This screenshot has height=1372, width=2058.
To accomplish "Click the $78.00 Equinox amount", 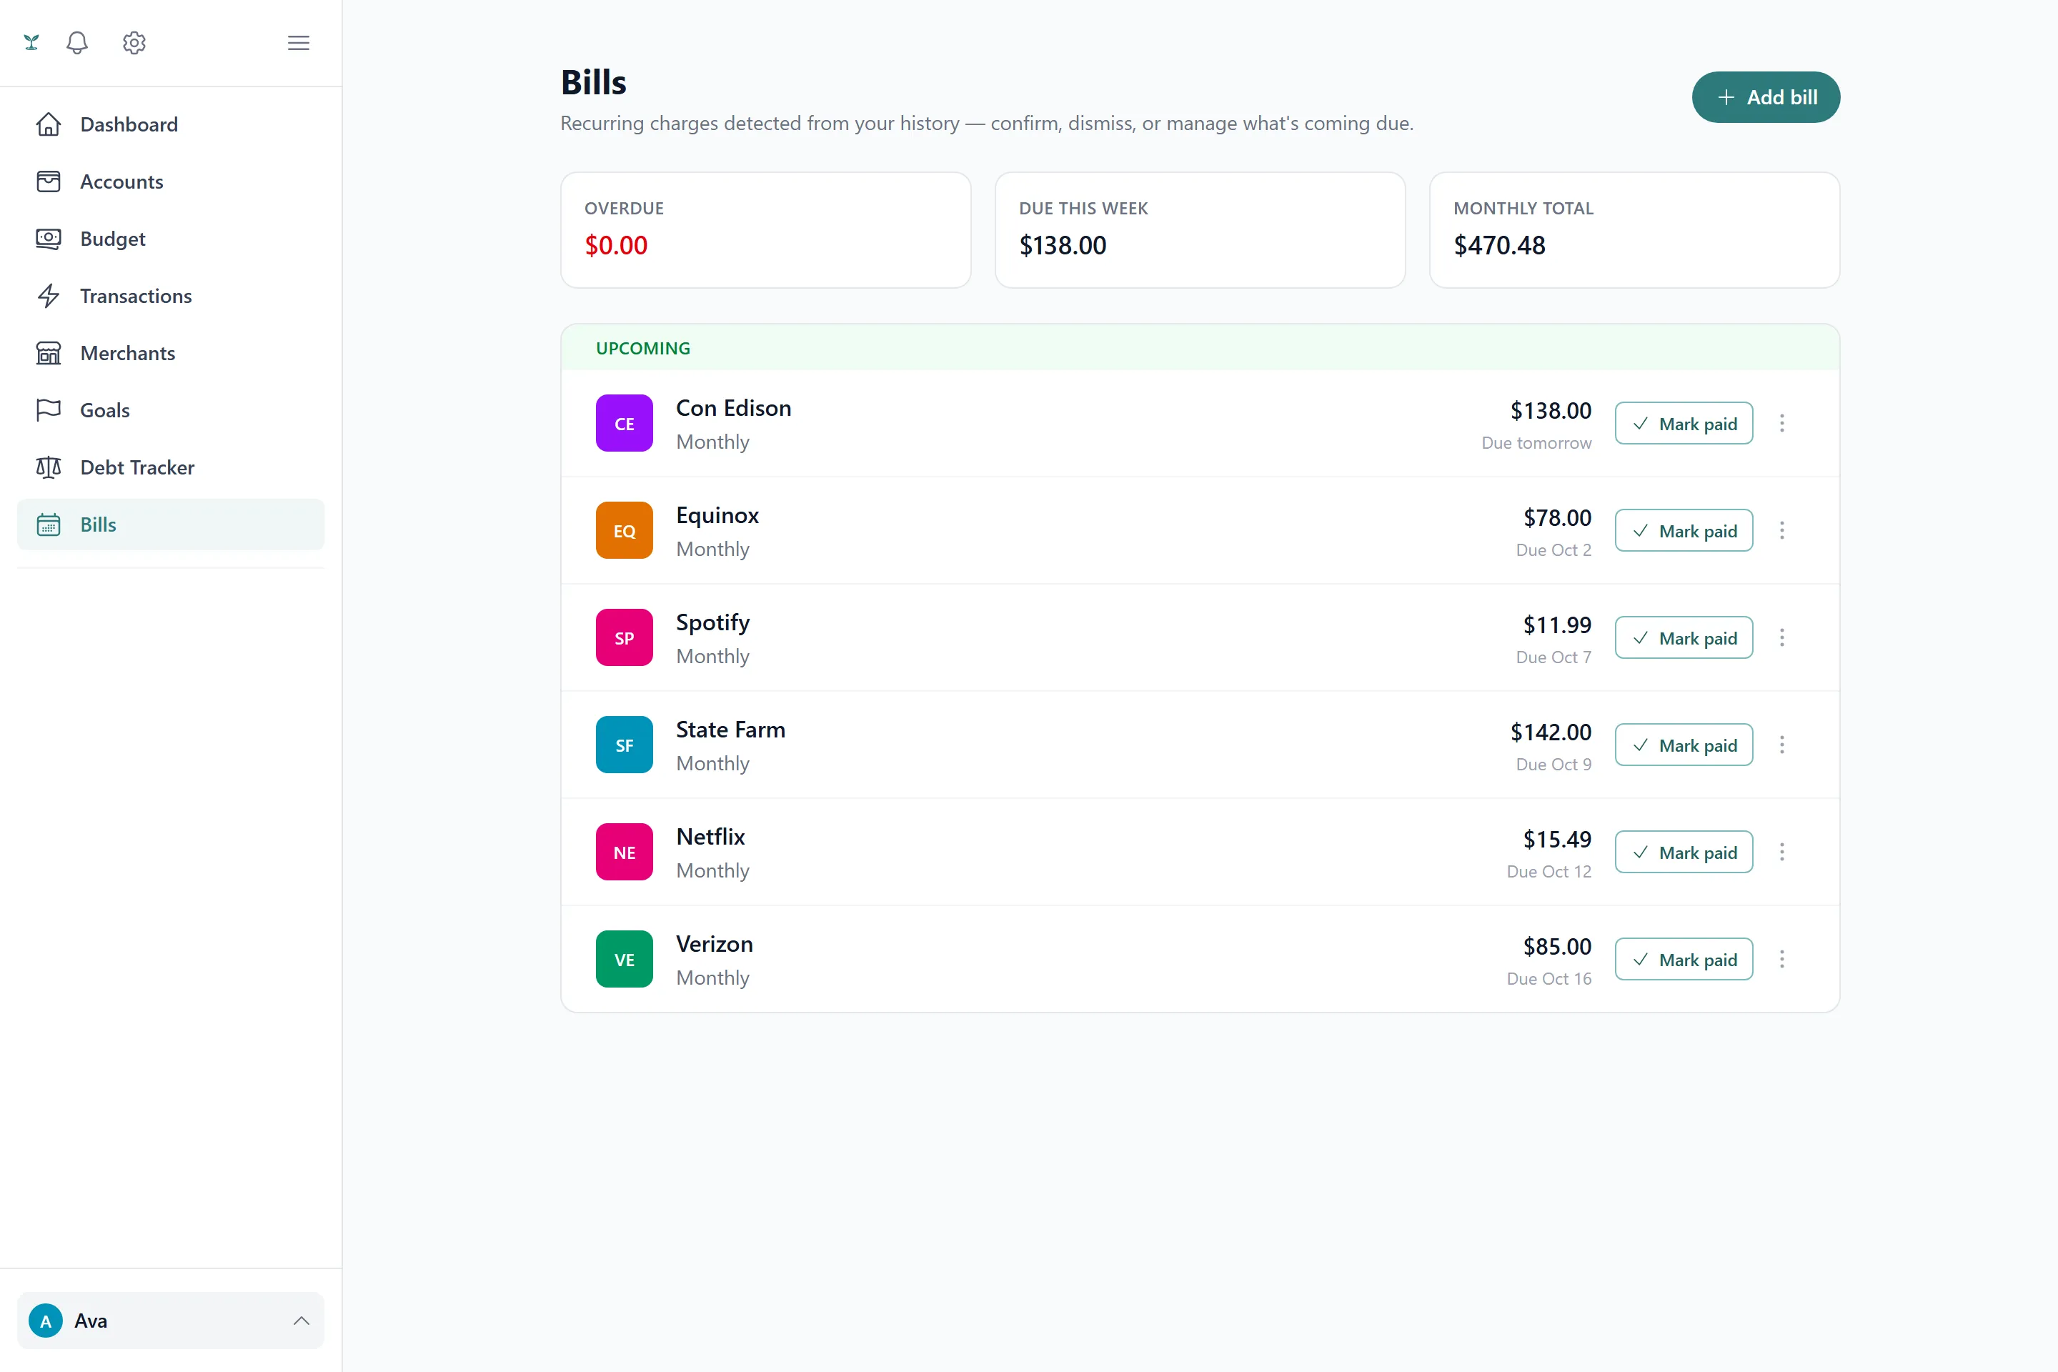I will coord(1556,518).
